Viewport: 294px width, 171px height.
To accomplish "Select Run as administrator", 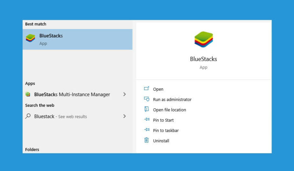I will 172,99.
